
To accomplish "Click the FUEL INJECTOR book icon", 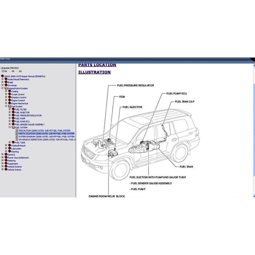I will 13,112.
